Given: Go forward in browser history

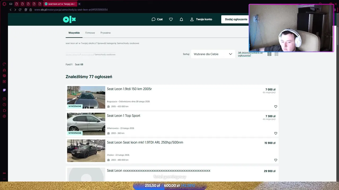Looking at the screenshot, I should 15,10.
